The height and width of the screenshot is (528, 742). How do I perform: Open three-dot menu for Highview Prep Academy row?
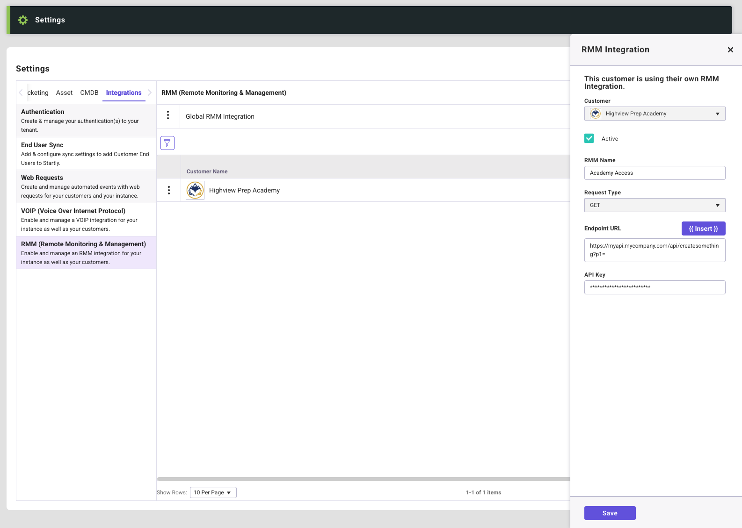(x=169, y=190)
